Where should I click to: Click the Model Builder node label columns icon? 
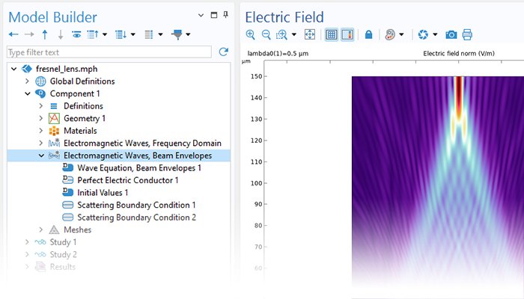[x=149, y=34]
